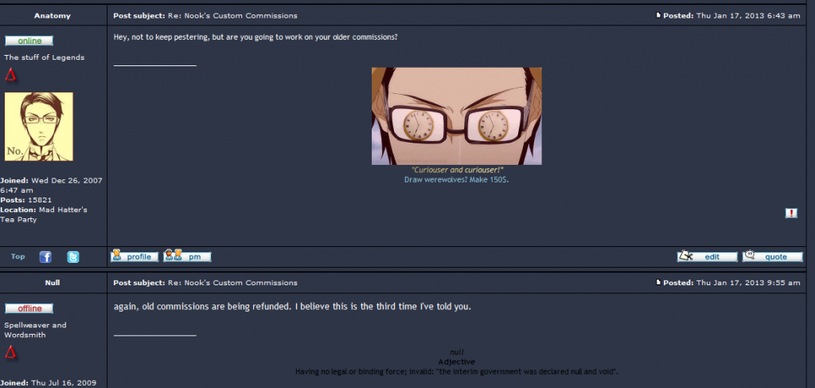
Task: Send a pm to Anatomy
Action: click(188, 256)
